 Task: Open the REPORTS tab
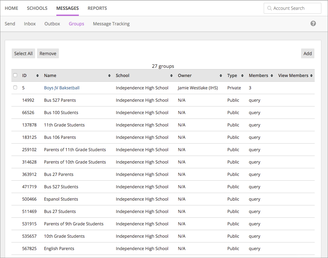(x=97, y=8)
